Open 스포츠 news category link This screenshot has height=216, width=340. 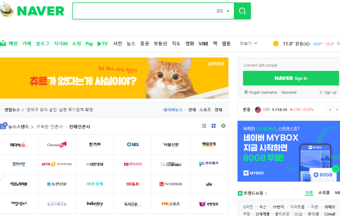tap(205, 110)
